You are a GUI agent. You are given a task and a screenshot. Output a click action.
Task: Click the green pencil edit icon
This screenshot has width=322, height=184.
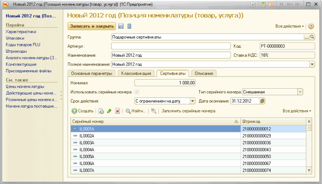point(109,111)
